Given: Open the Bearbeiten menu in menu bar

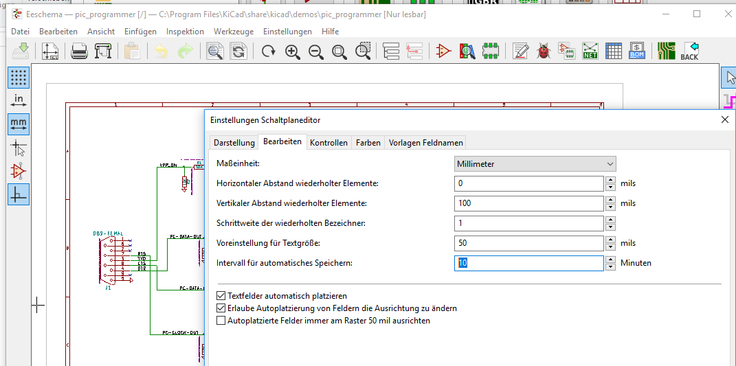Looking at the screenshot, I should pyautogui.click(x=58, y=32).
